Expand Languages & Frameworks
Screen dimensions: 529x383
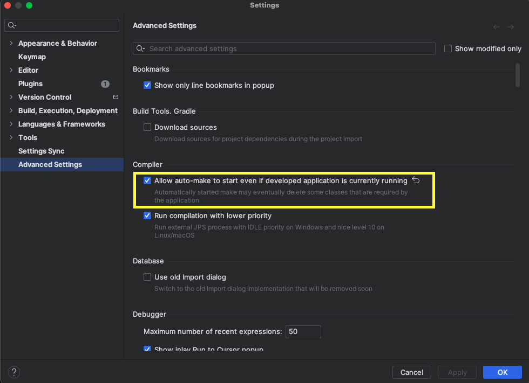11,124
